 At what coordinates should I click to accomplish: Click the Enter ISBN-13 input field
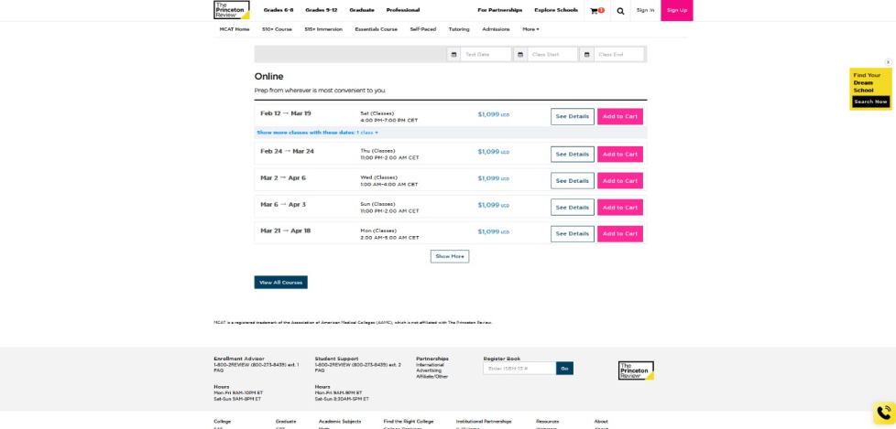tap(519, 369)
